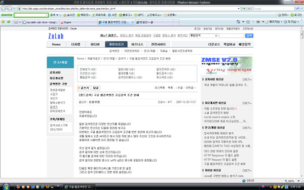Click the browser Forward arrow button
The height and width of the screenshot is (190, 304).
tap(10, 9)
